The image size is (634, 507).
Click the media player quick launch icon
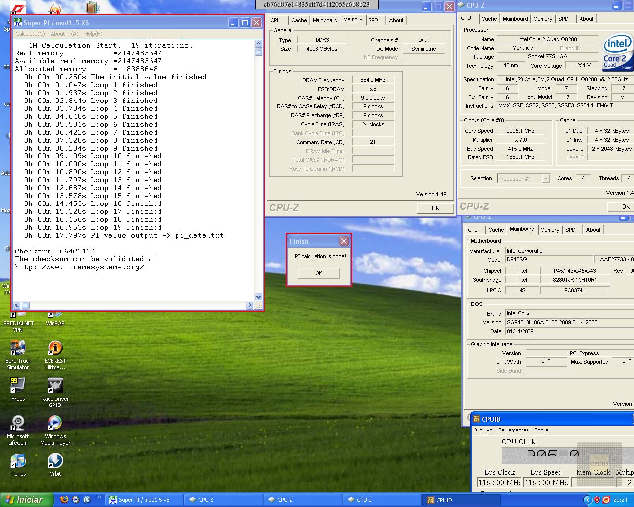click(x=76, y=500)
